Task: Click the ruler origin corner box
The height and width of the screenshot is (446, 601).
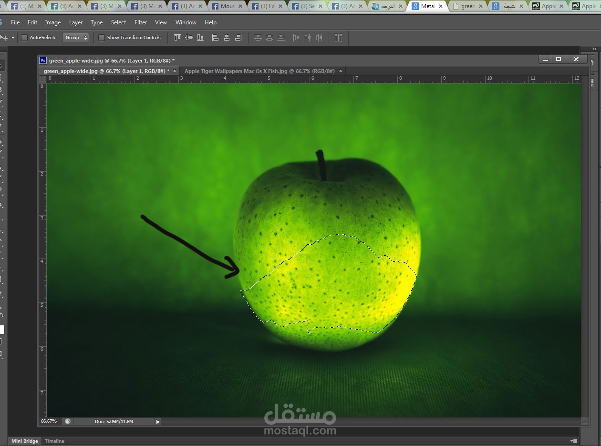Action: click(x=42, y=79)
